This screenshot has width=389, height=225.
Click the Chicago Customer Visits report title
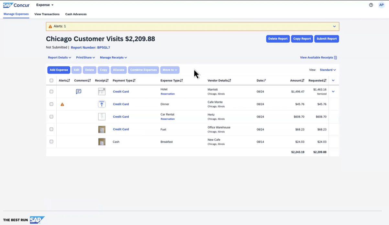(x=100, y=39)
